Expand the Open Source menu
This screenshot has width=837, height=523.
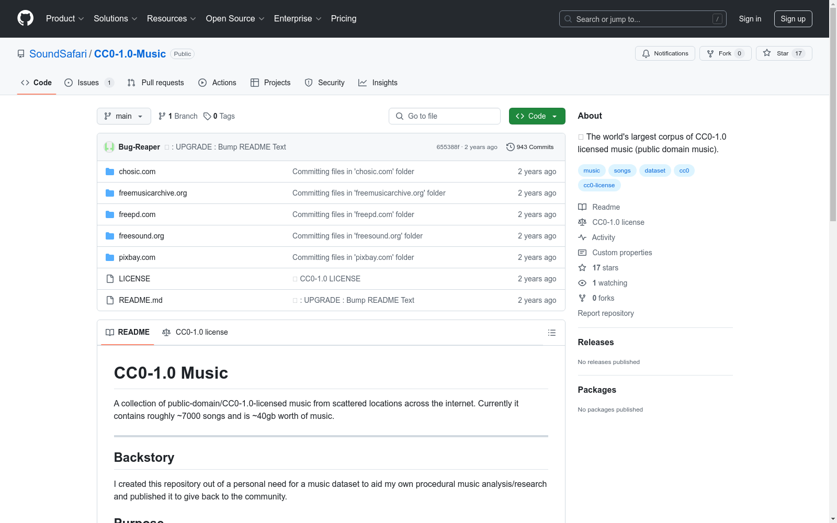(235, 18)
